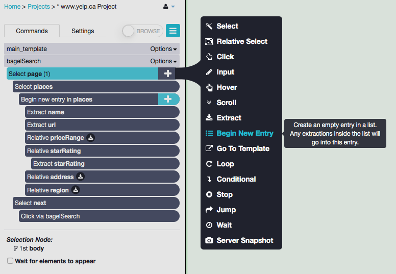Click plus icon on Begin new entry row

click(x=168, y=99)
